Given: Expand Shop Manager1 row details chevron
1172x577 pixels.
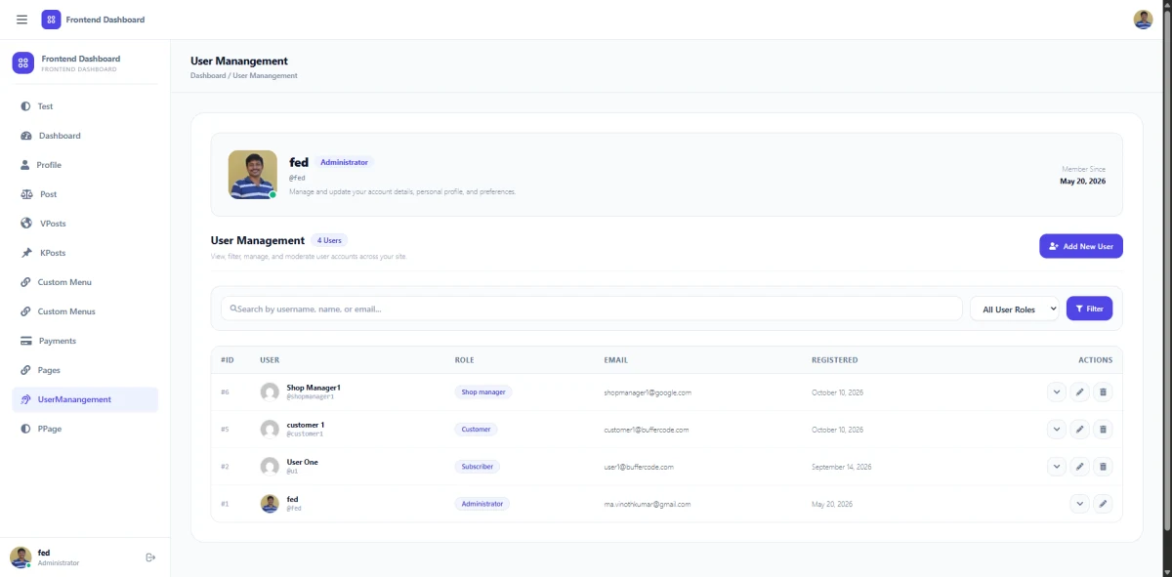Looking at the screenshot, I should pyautogui.click(x=1057, y=392).
